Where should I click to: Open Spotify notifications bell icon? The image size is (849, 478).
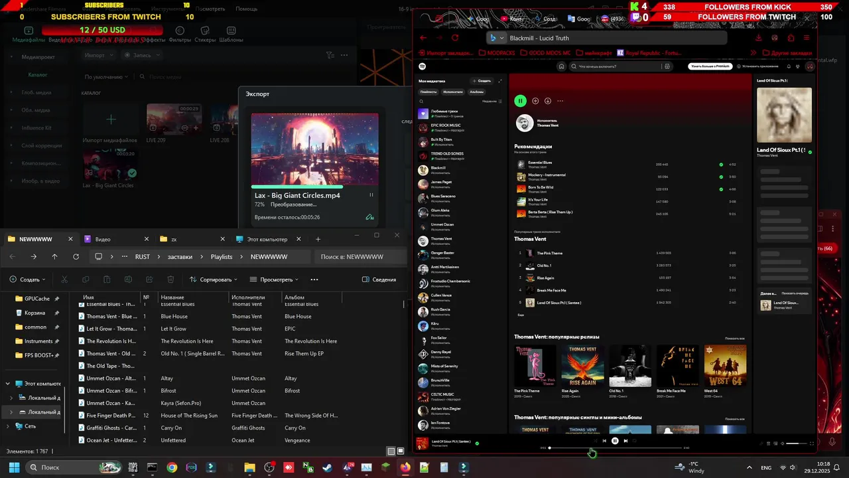pos(789,66)
